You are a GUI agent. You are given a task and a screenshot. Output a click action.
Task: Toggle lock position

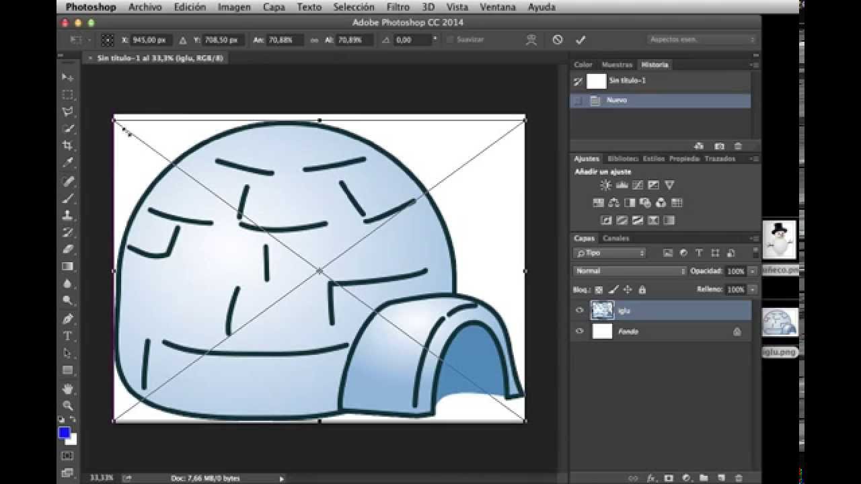click(628, 290)
